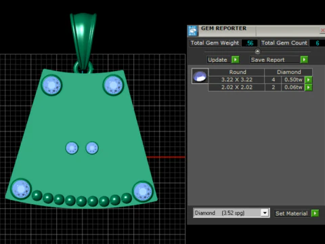The height and width of the screenshot is (244, 325).
Task: Click the 0.06tw weight cell
Action: [x=293, y=87]
